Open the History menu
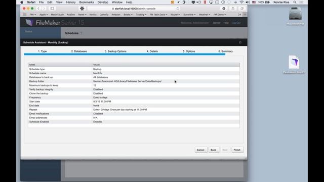324x182 pixels. point(71,2)
